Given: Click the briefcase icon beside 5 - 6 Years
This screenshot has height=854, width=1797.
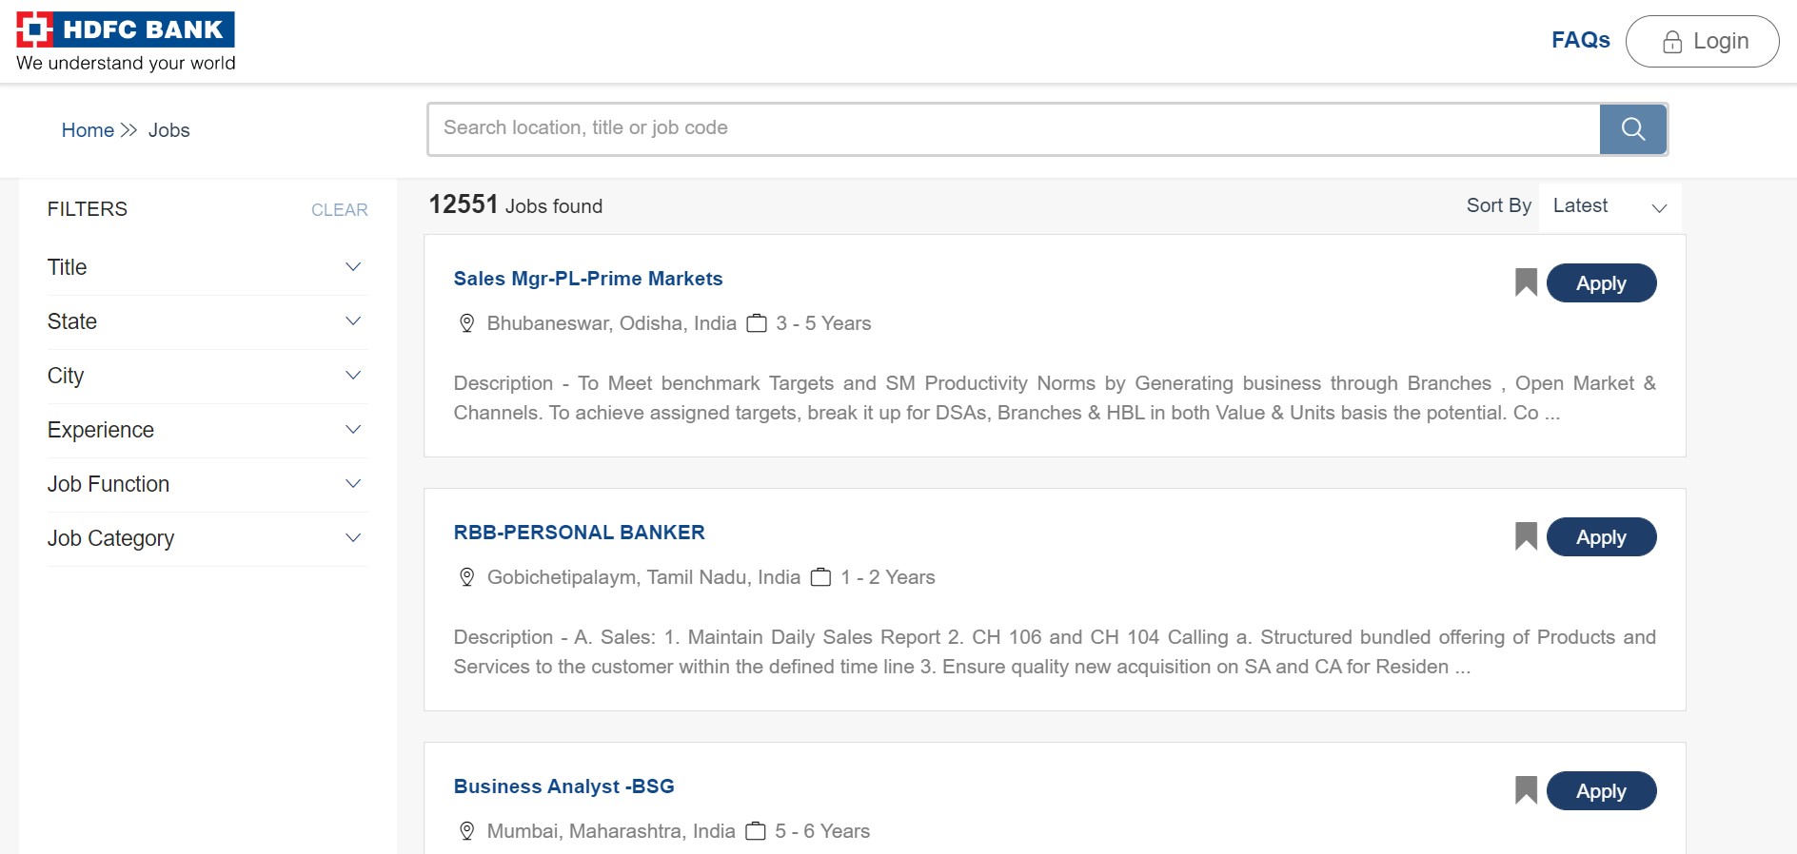Looking at the screenshot, I should (756, 831).
